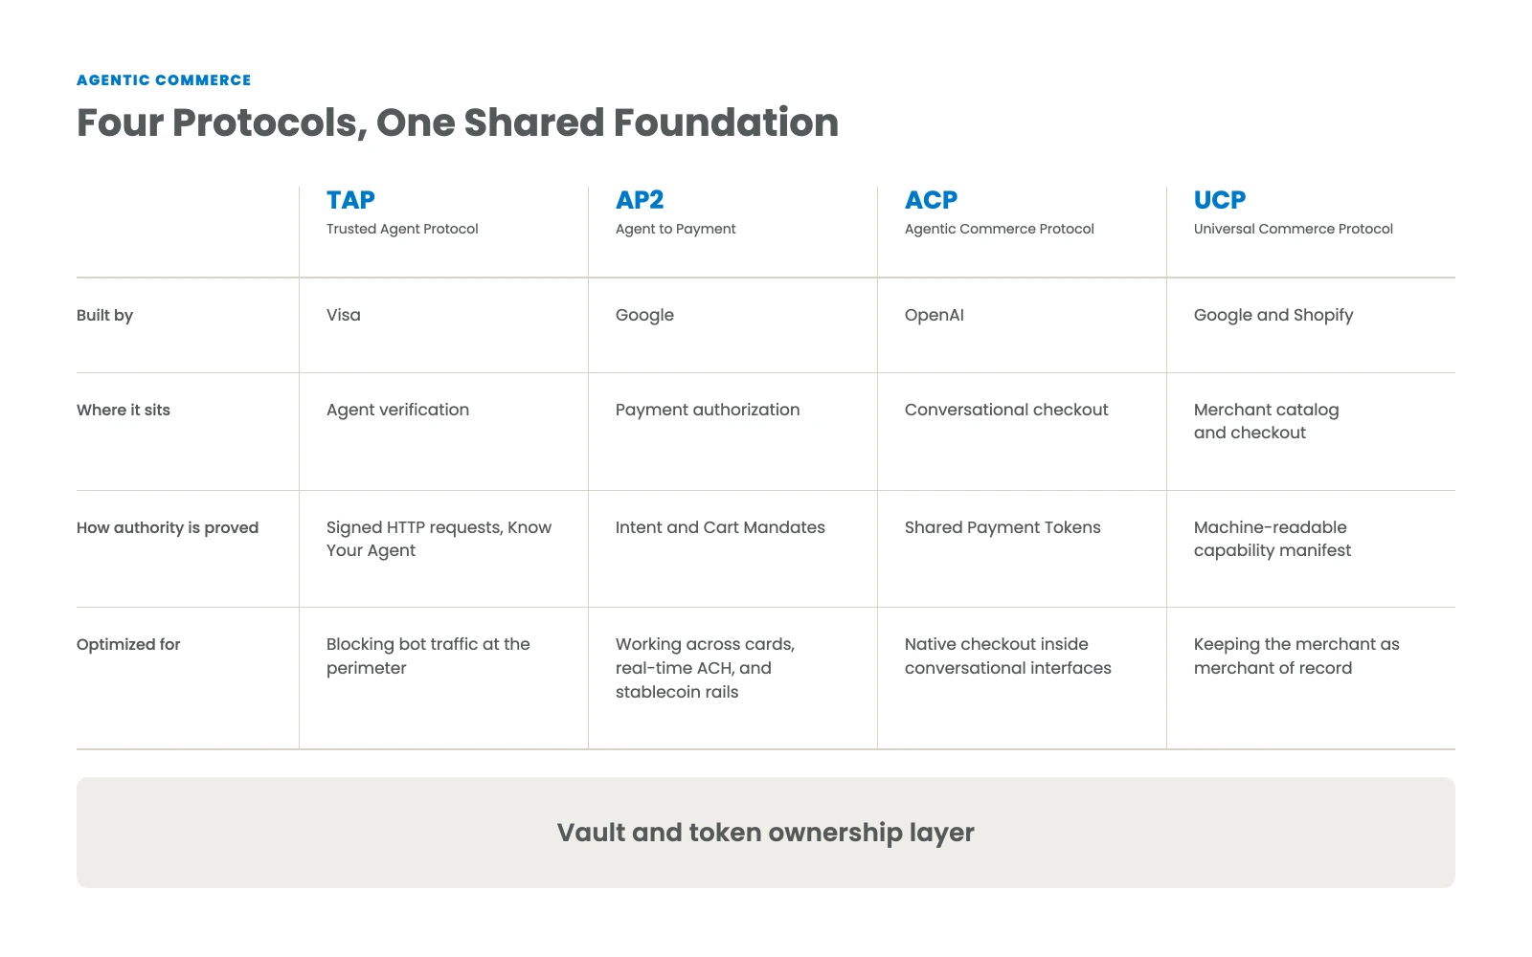Click the Universal Commerce Protocol subtitle
Viewport: 1532px width, 957px height.
tap(1294, 229)
